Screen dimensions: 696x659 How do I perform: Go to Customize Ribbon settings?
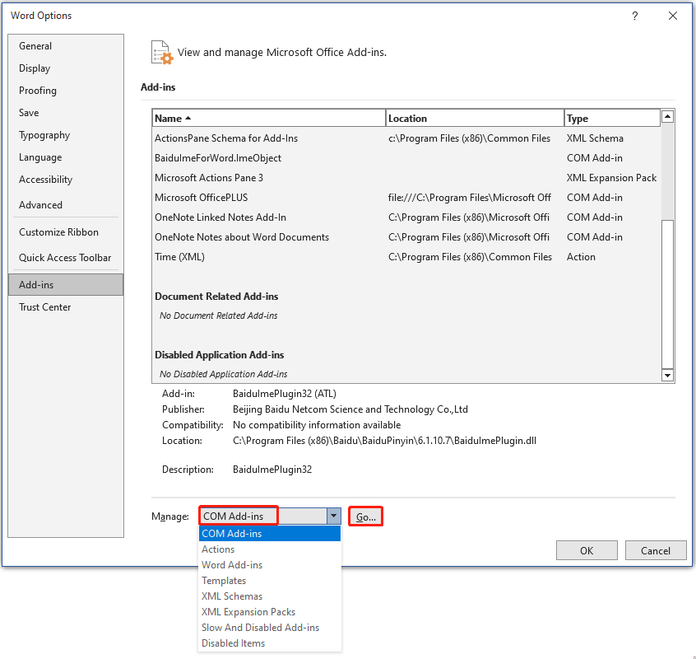(x=57, y=231)
